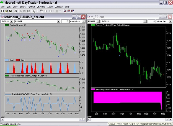Open the Format menu
Image resolution: width=173 pixels, height=126 pixels.
pyautogui.click(x=31, y=7)
